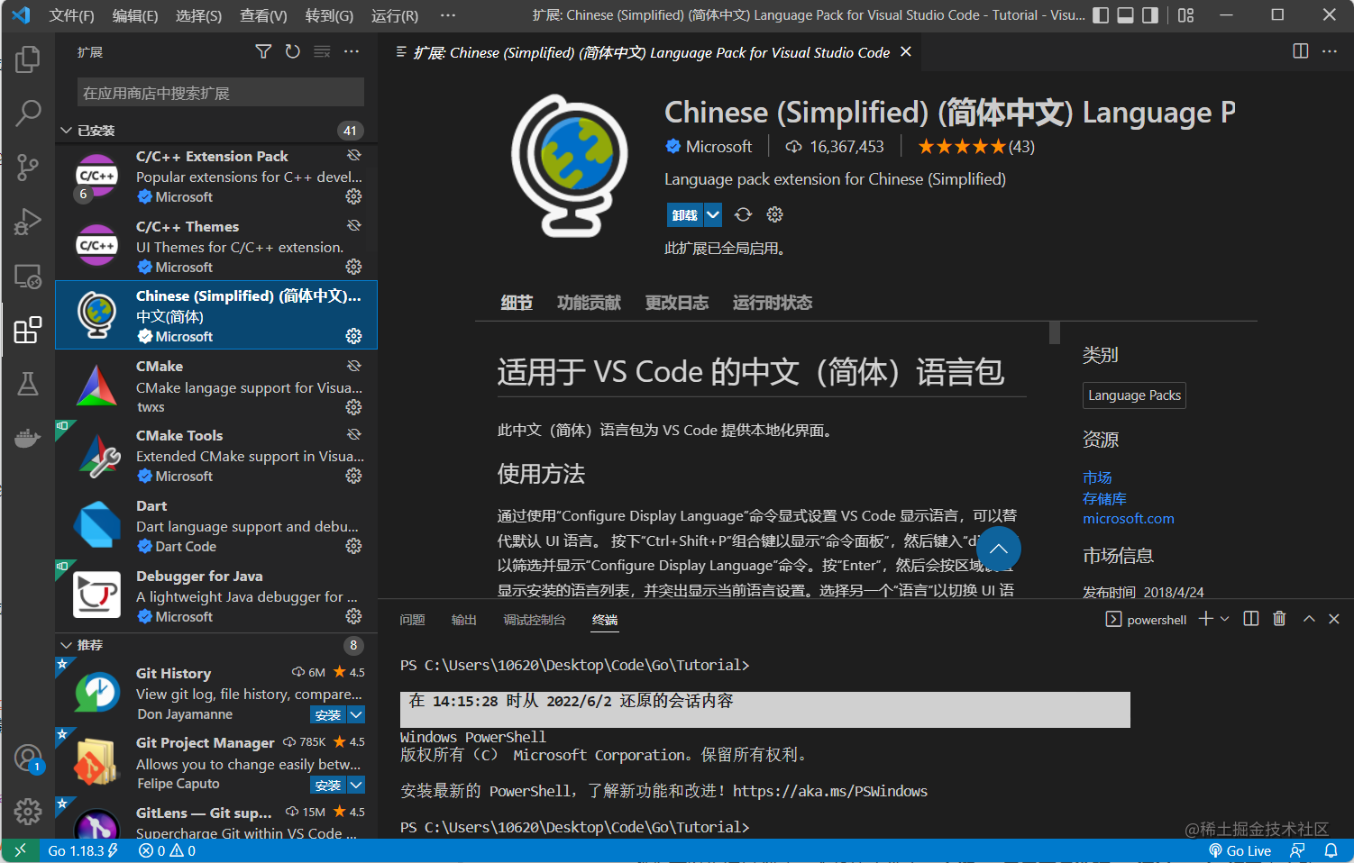
Task: Open Remote Explorer view
Action: click(x=28, y=276)
